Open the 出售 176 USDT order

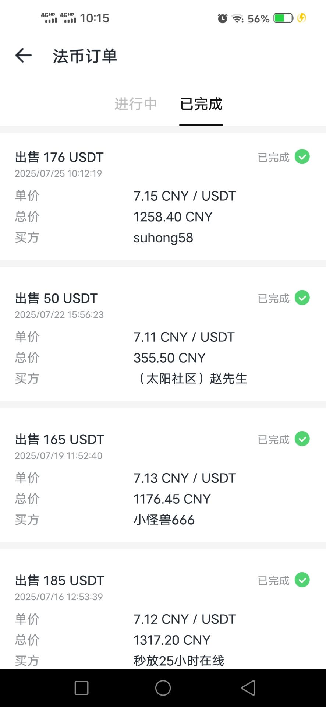click(163, 197)
